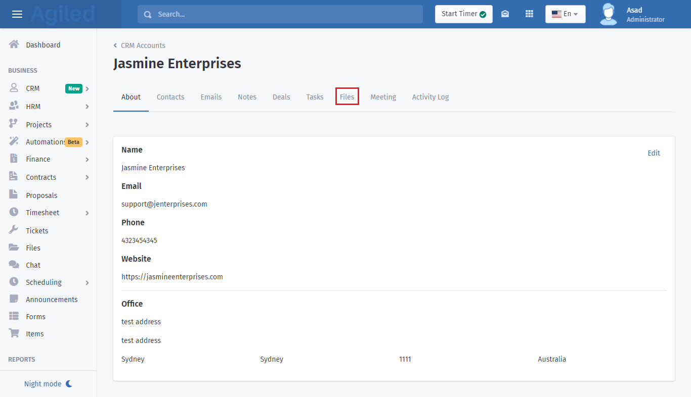Toggle Night mode
691x397 pixels.
[48, 384]
